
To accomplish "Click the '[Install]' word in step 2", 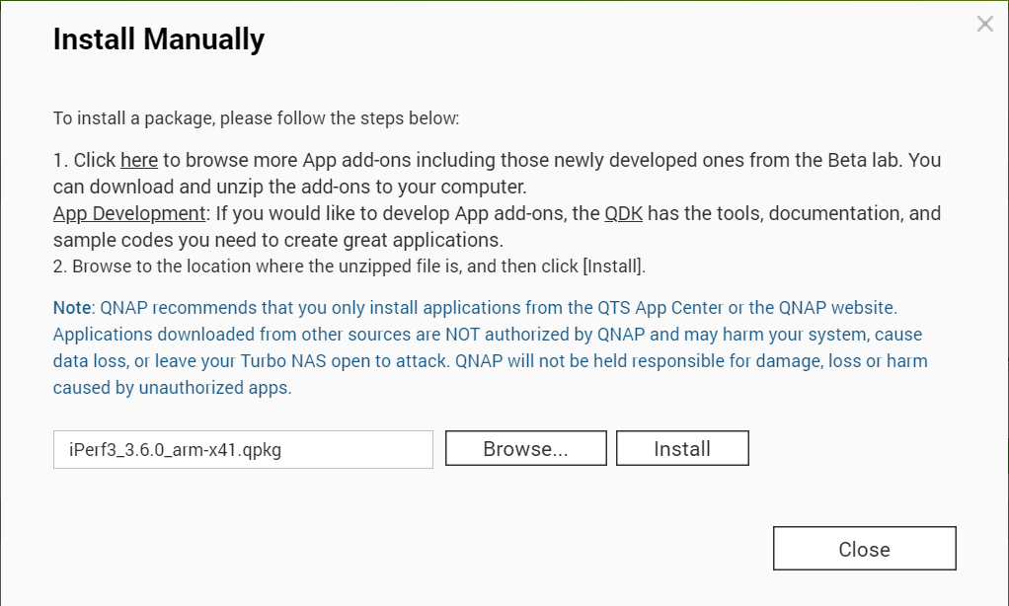I will coord(613,266).
